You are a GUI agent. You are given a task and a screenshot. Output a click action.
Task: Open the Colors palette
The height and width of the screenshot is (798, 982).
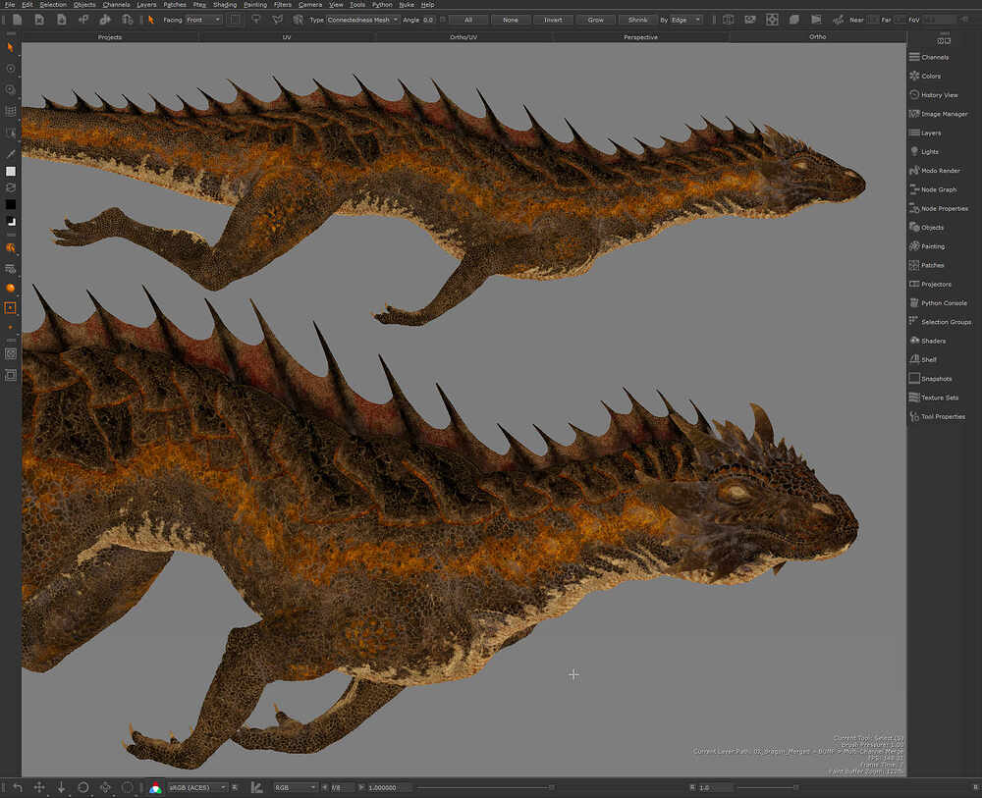925,76
